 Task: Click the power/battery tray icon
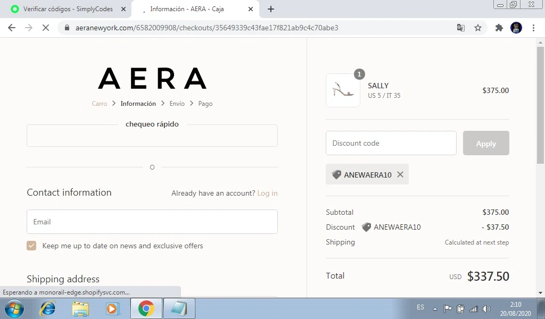pyautogui.click(x=460, y=308)
